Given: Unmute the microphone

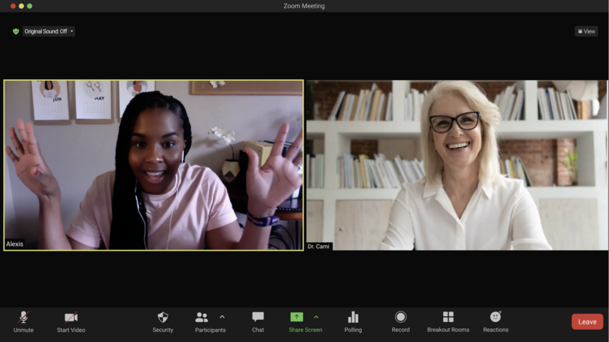Looking at the screenshot, I should (23, 318).
